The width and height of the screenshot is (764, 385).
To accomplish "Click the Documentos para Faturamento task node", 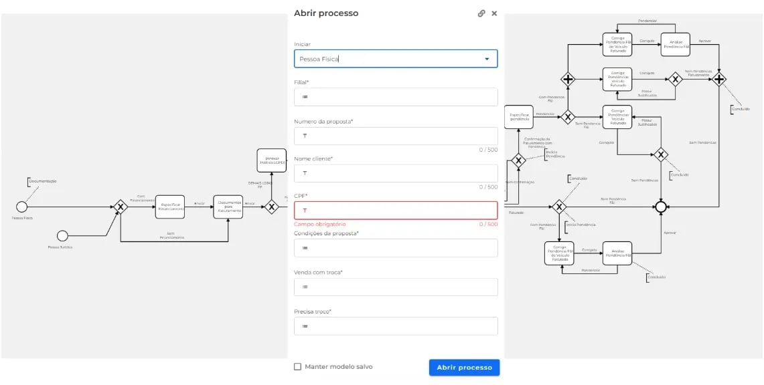I will [228, 207].
